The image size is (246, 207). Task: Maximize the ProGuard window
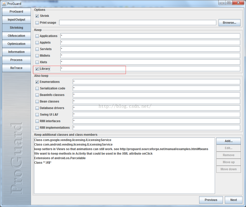(229, 3)
